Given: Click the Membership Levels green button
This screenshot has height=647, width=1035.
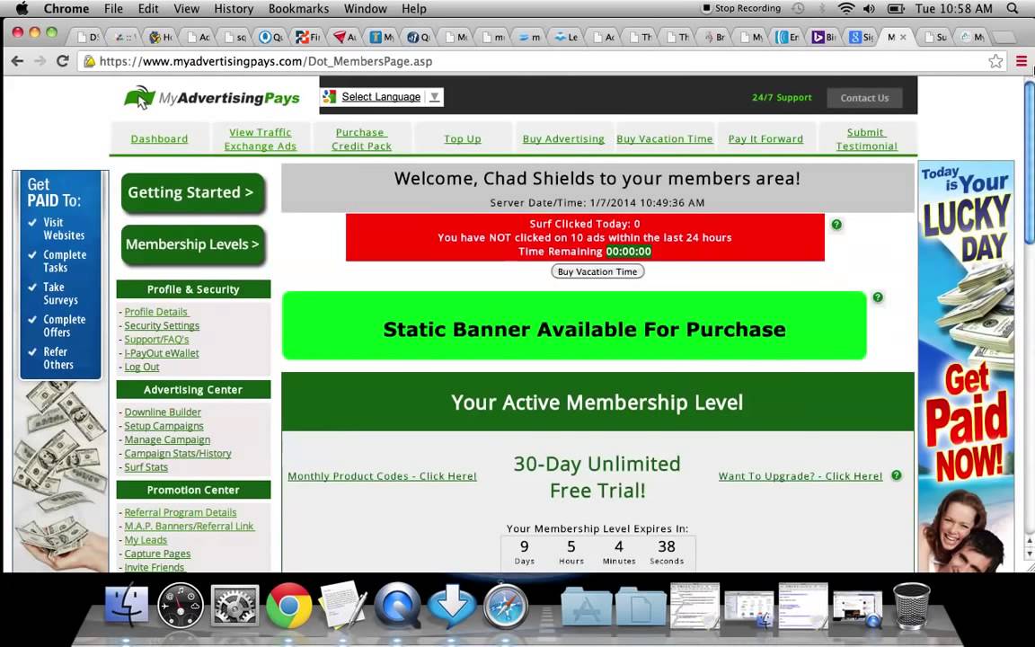Looking at the screenshot, I should tap(193, 245).
